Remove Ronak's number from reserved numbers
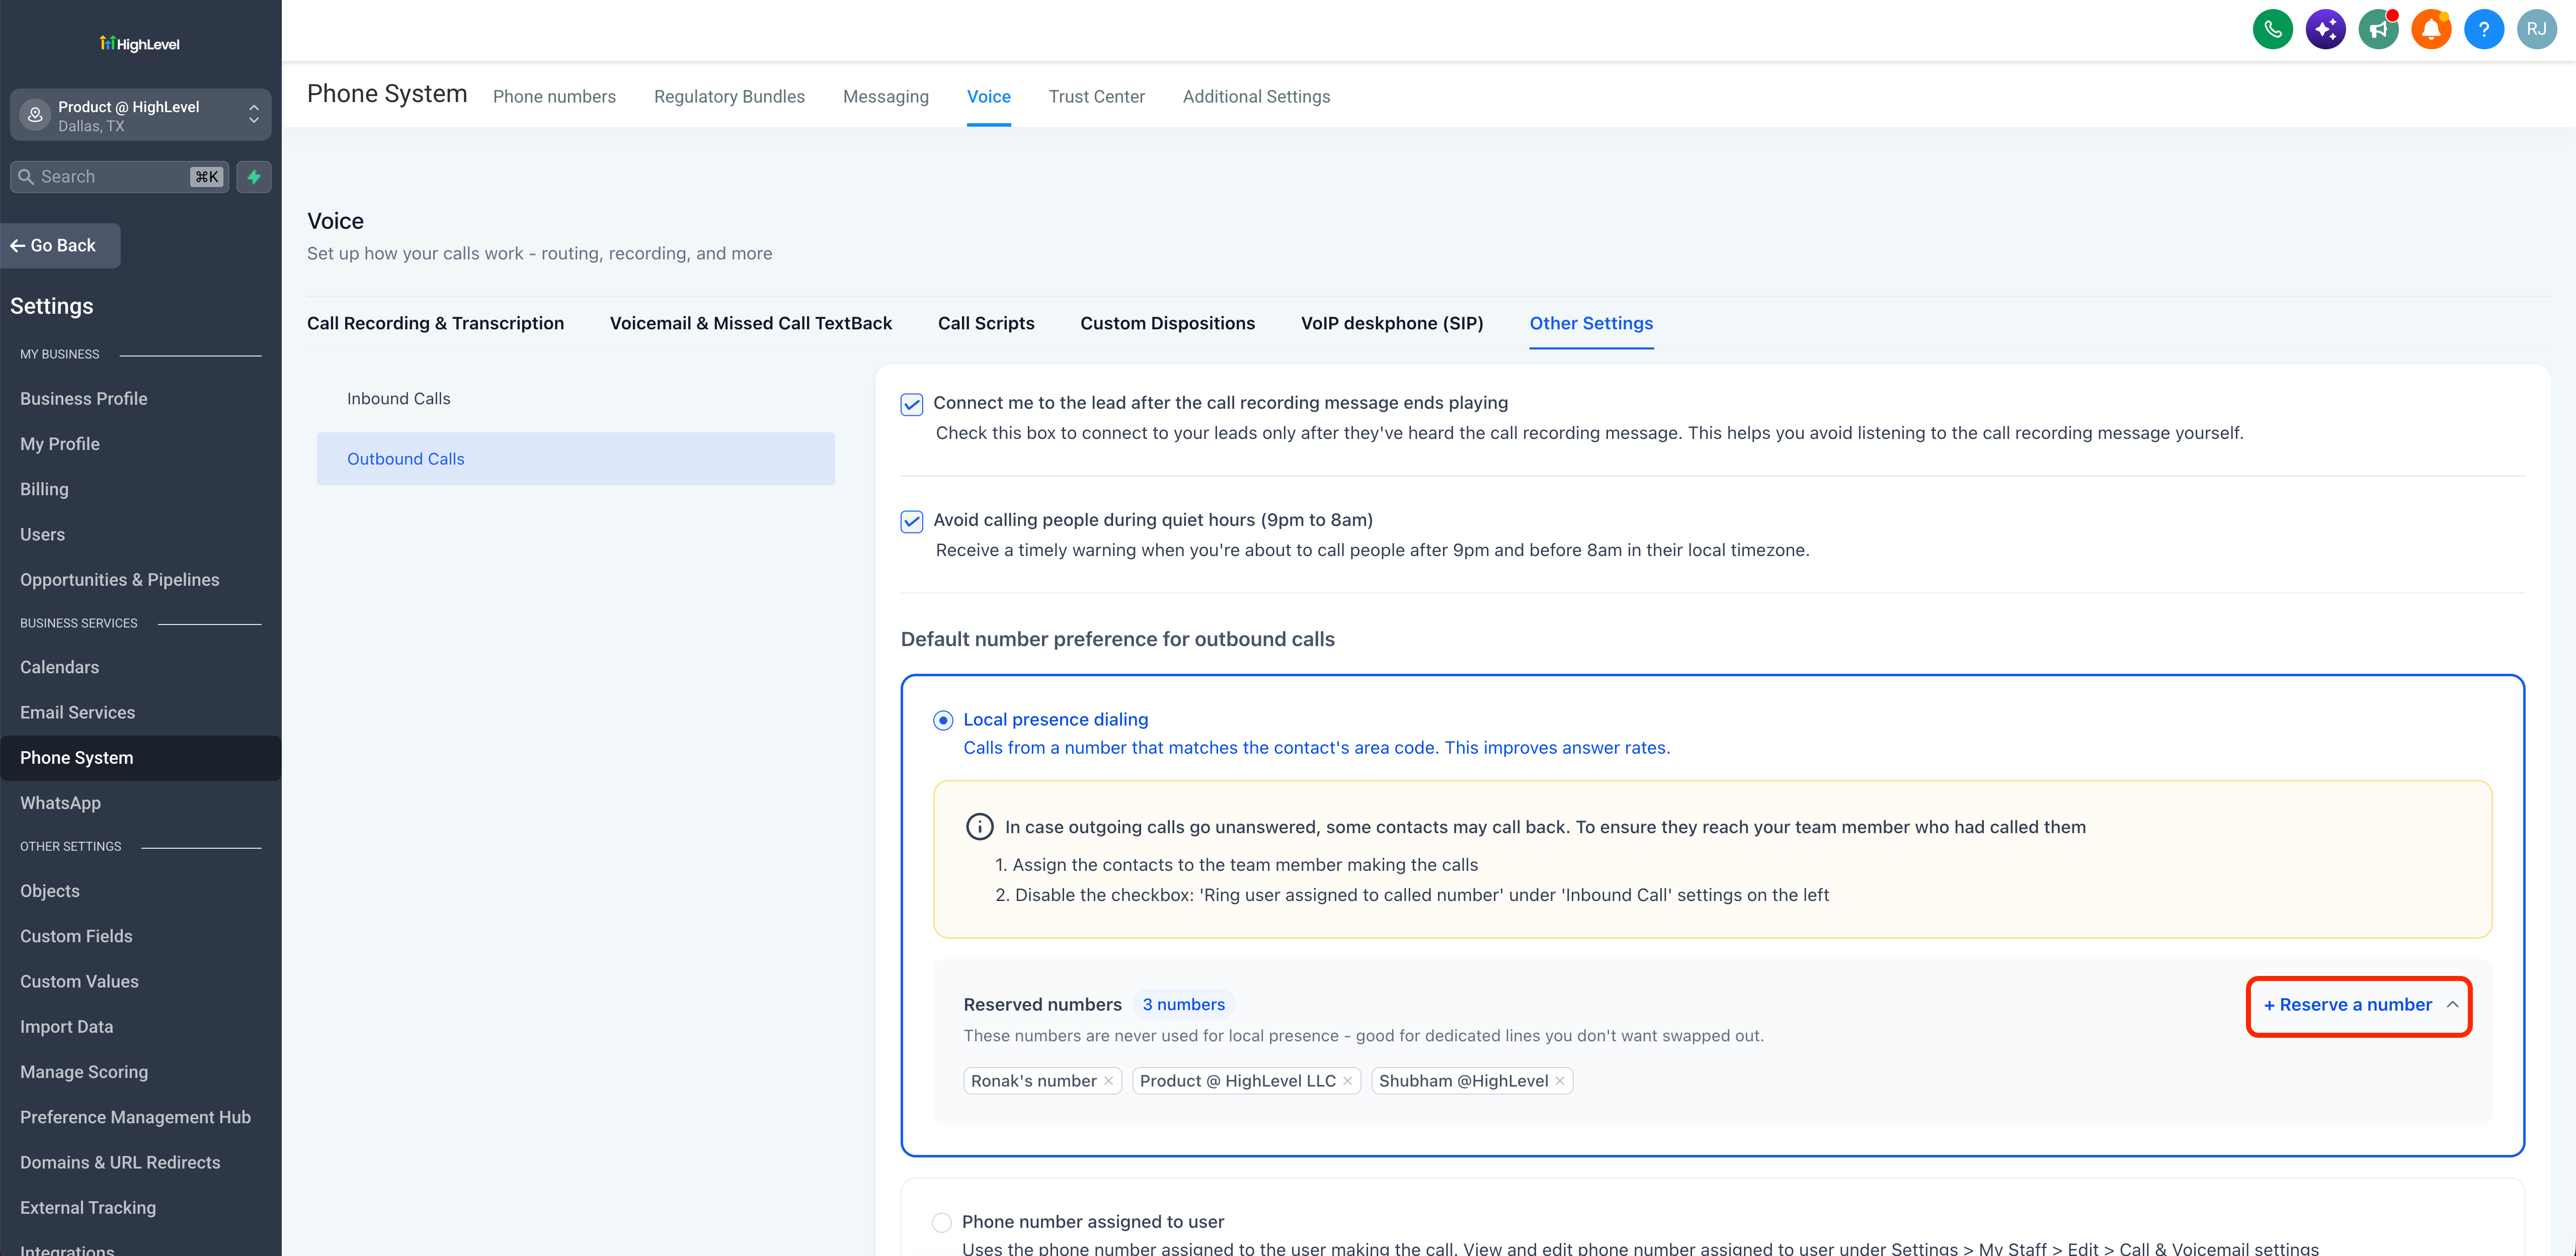 tap(1108, 1081)
